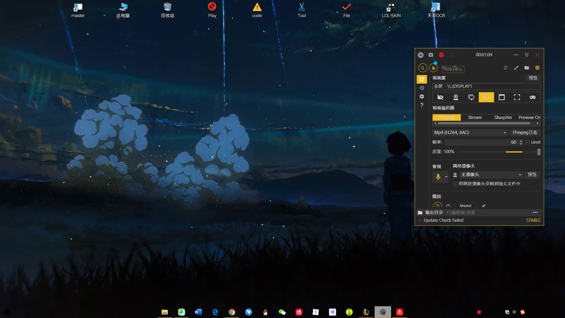Viewport: 565px width, 318px height.
Task: Click the video source 预览 button
Action: tap(533, 78)
